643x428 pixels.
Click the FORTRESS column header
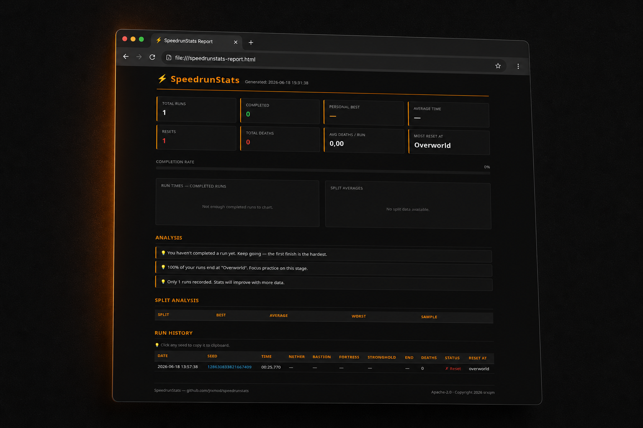349,357
